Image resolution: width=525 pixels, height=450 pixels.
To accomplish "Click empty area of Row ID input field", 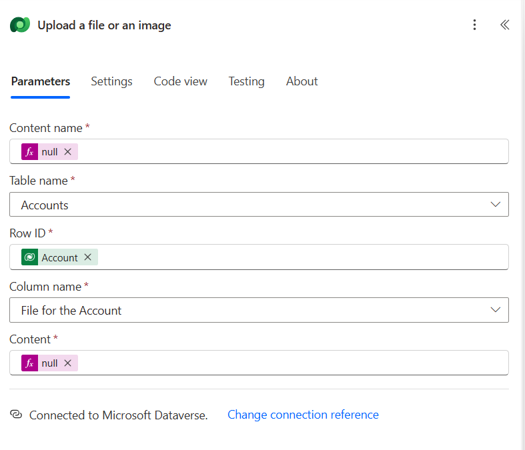I will pyautogui.click(x=300, y=257).
